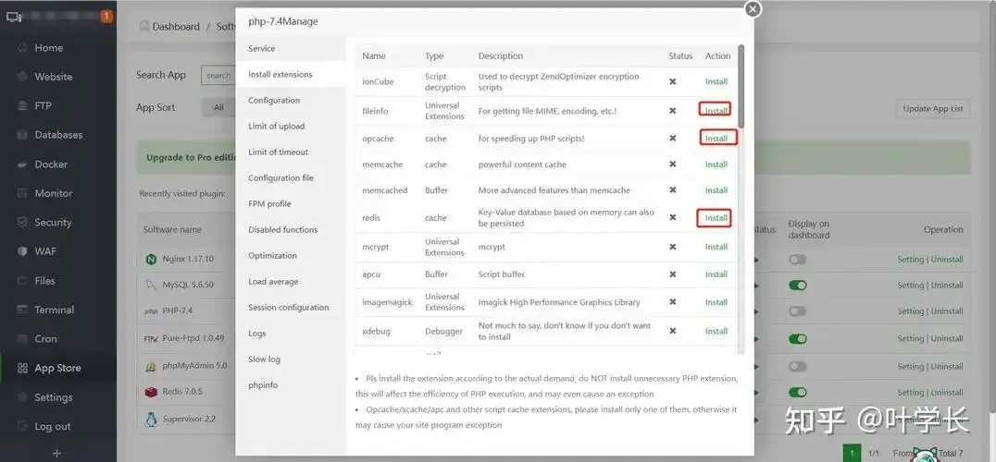Image resolution: width=996 pixels, height=462 pixels.
Task: Install the redis extension
Action: 715,217
